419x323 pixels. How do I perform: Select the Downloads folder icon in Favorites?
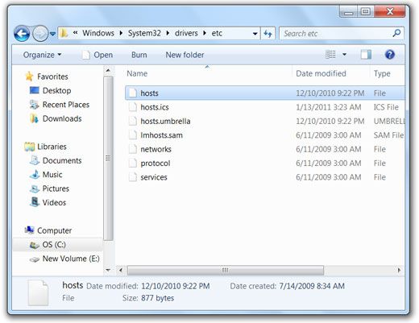(34, 118)
